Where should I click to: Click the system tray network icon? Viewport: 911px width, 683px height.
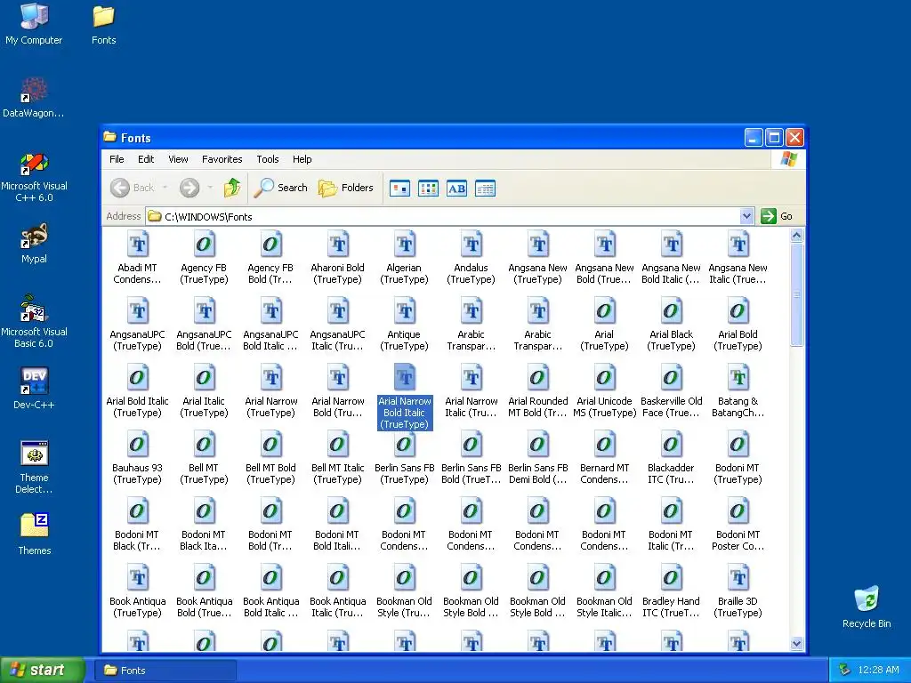tap(845, 670)
